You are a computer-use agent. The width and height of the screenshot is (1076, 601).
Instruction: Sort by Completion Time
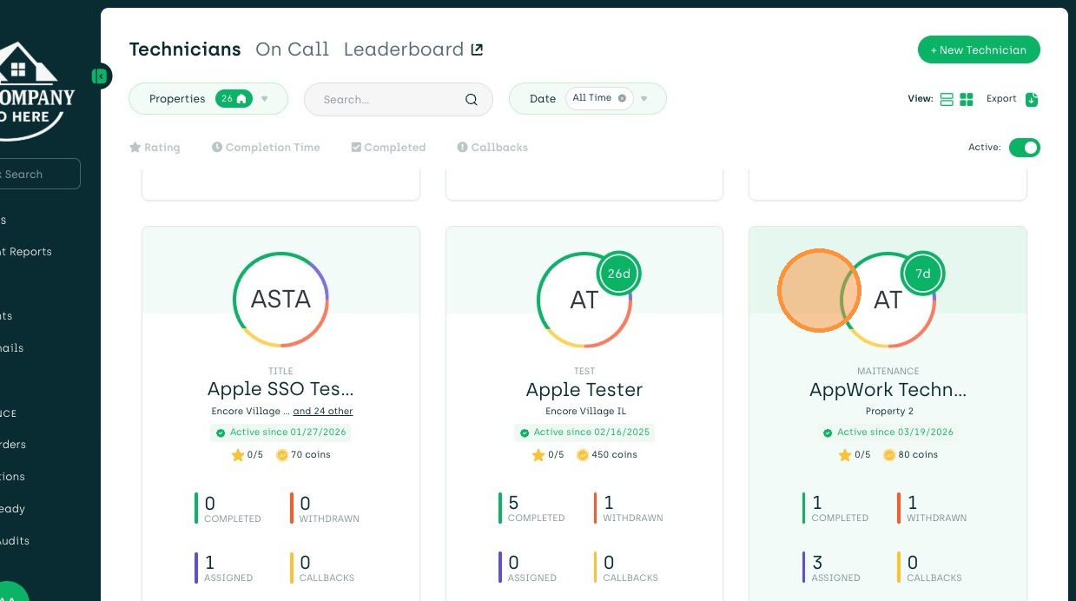266,148
